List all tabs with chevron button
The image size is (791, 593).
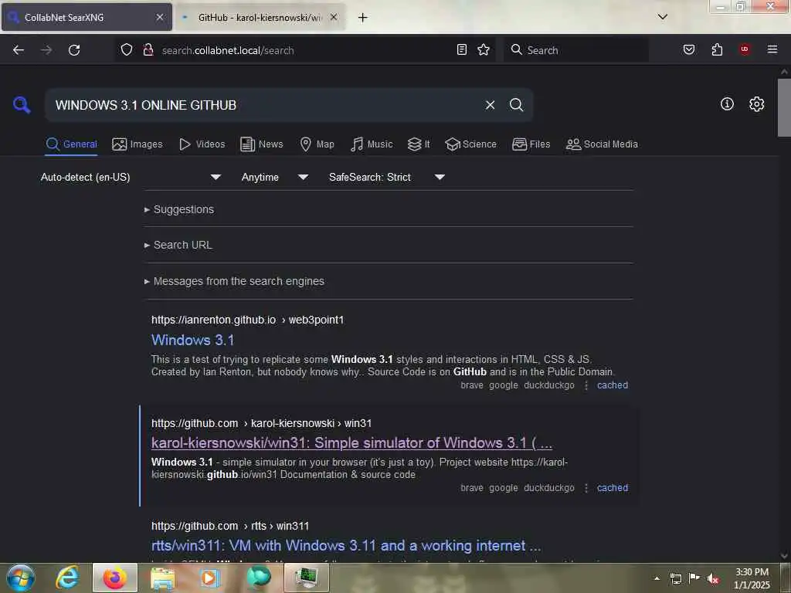(x=662, y=17)
